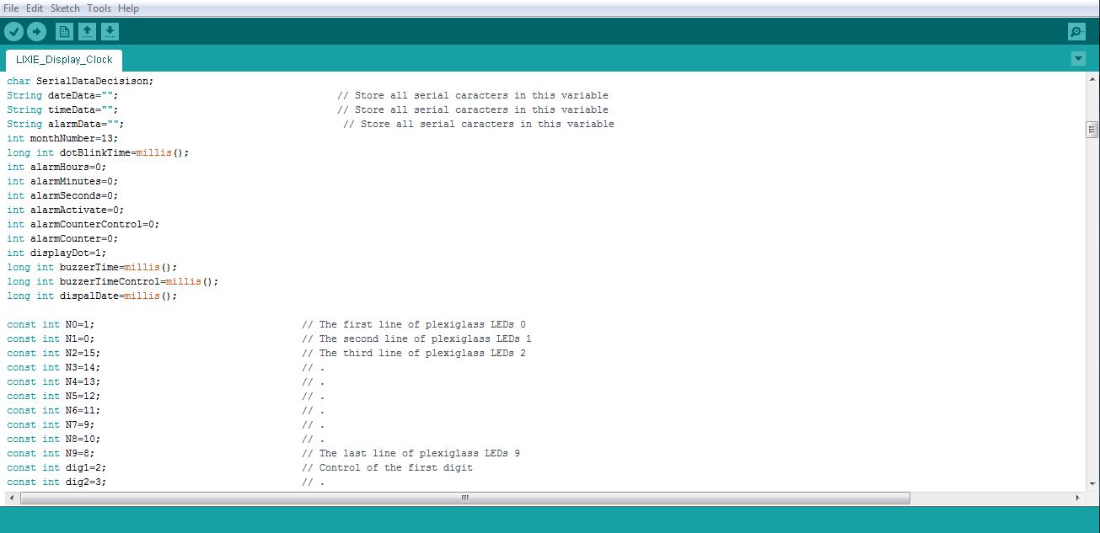Click the horizontal scrollbar right arrow
1100x533 pixels.
tap(1078, 498)
